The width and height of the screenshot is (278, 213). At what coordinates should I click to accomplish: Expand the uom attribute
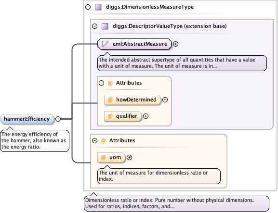[x=130, y=157]
